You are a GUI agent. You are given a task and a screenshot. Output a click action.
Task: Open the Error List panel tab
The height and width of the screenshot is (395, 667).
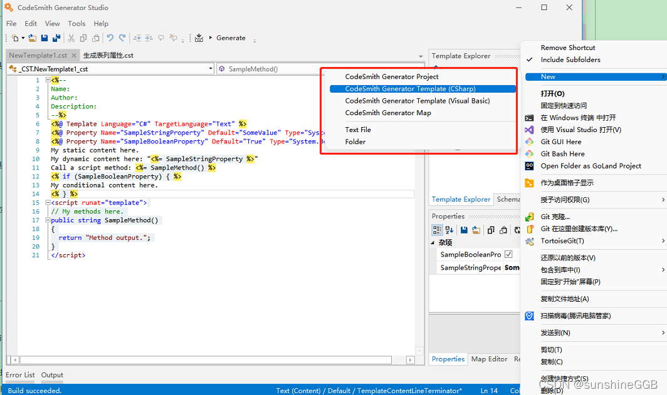(x=20, y=374)
